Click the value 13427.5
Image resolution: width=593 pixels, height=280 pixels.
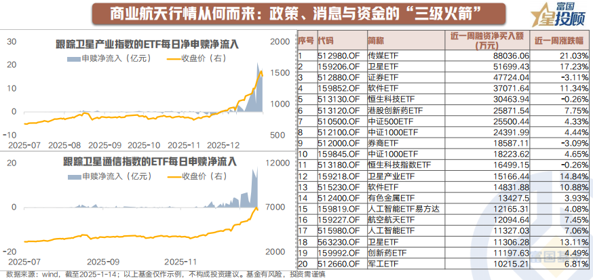515,197
